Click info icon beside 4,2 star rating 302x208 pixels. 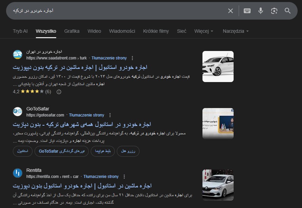tap(59, 92)
